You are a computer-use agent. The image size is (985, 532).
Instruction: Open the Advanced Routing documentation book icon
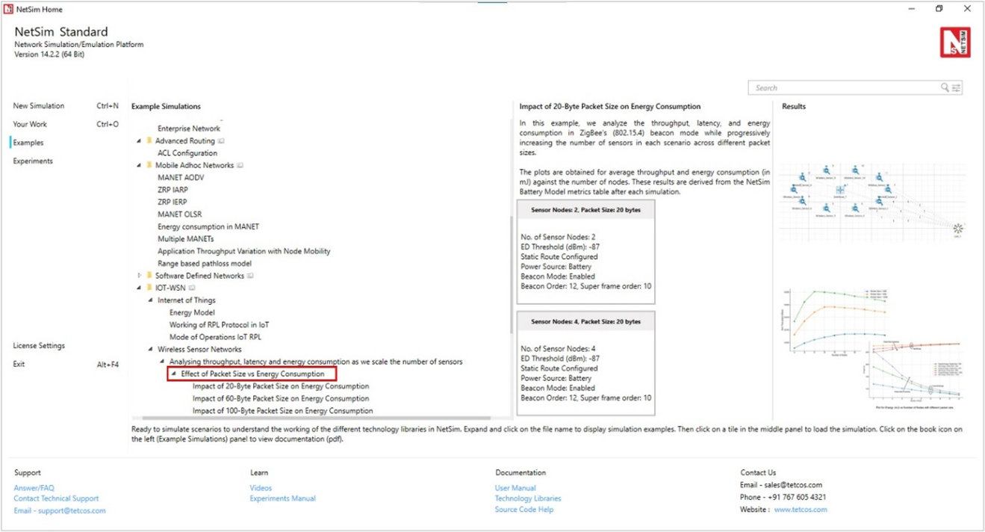pyautogui.click(x=221, y=141)
